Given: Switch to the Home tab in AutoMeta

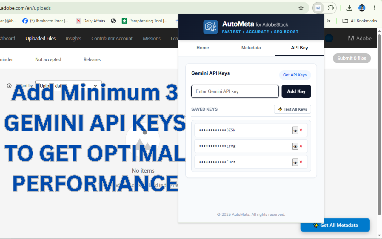Looking at the screenshot, I should pos(203,48).
